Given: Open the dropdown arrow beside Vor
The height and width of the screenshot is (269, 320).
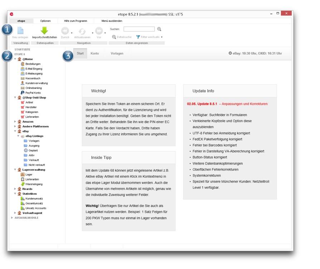Looking at the screenshot, I should coord(105,33).
